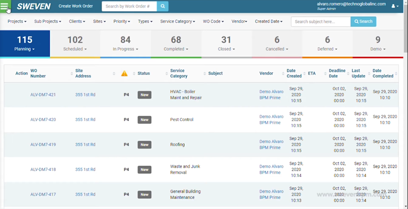Switch to the Closed status tab
408x209 pixels.
click(x=227, y=44)
